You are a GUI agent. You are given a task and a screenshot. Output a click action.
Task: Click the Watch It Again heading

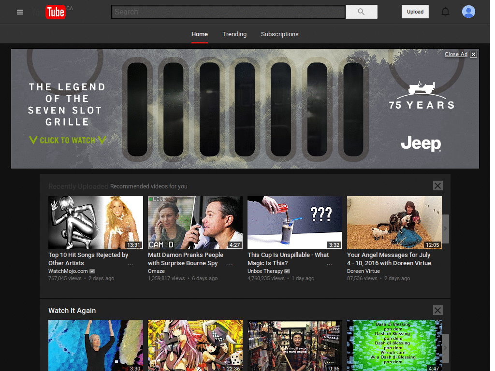click(x=72, y=311)
